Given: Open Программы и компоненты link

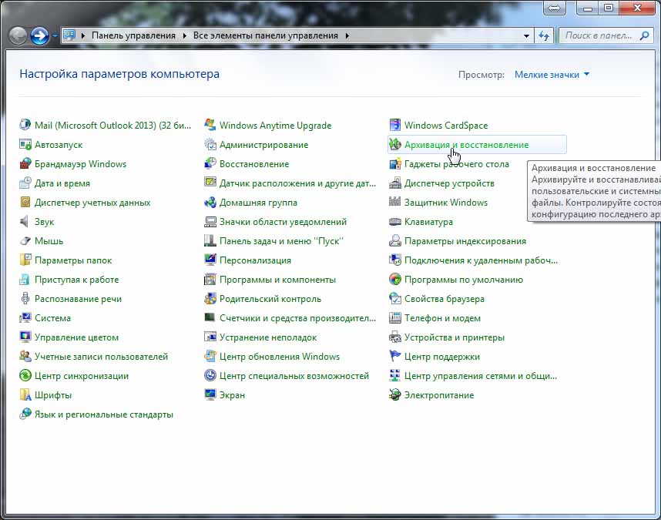Looking at the screenshot, I should click(x=277, y=280).
